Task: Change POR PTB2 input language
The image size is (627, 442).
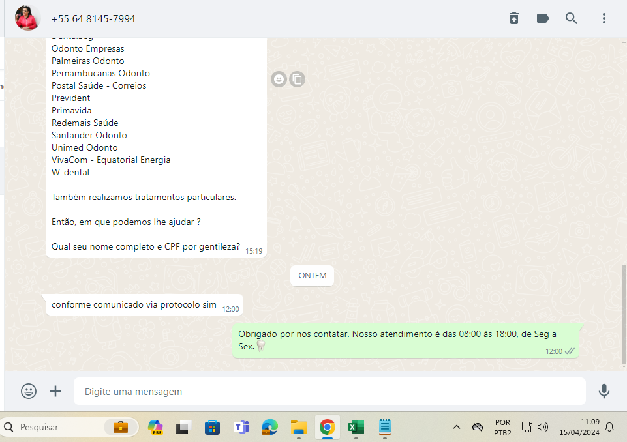Action: tap(502, 427)
